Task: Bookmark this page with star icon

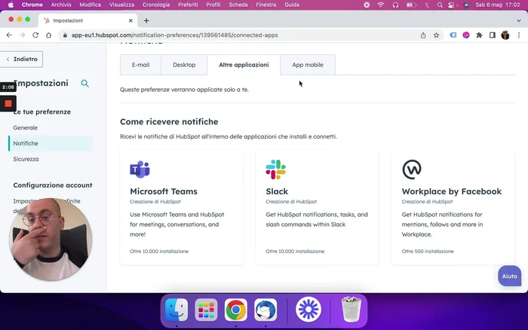Action: tap(437, 35)
